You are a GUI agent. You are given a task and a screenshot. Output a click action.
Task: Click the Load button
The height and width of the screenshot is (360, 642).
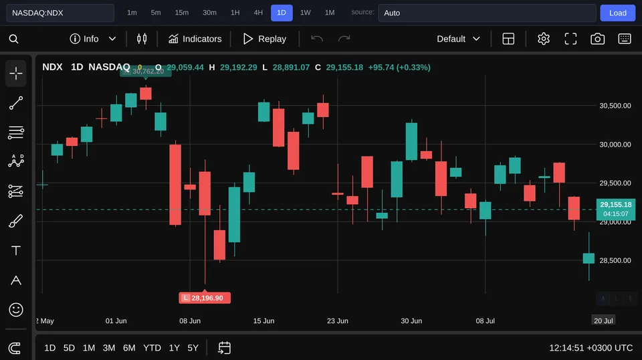617,13
